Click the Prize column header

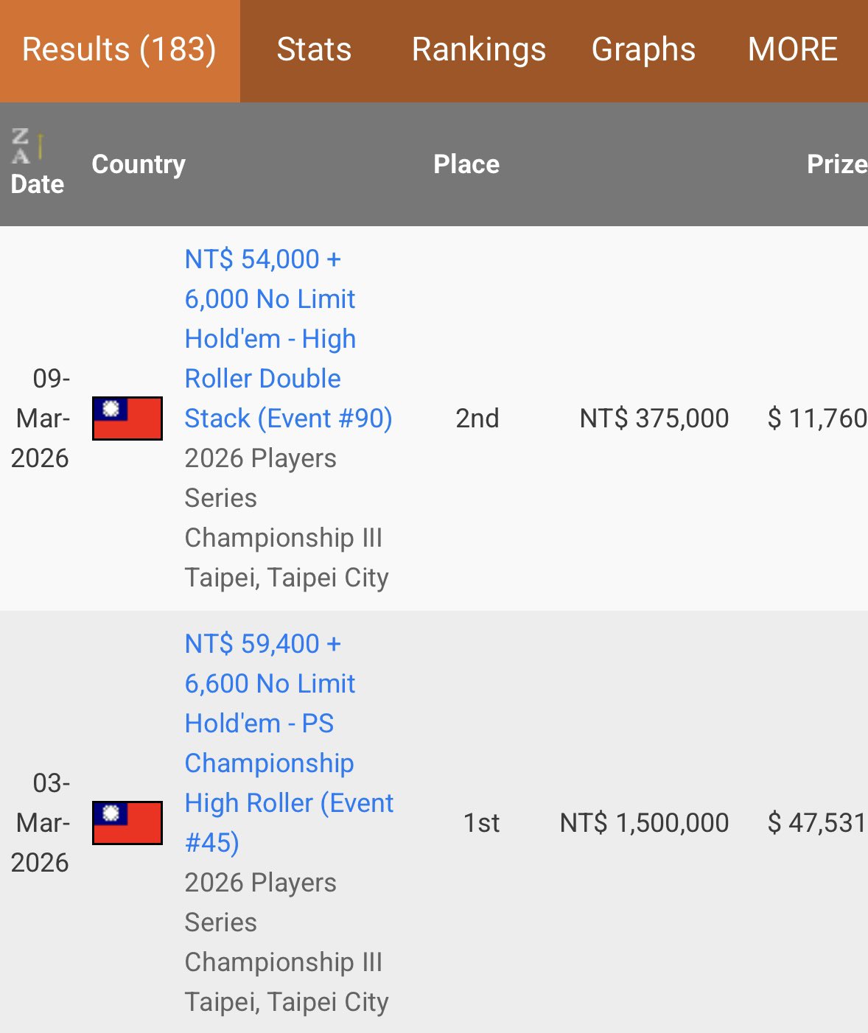pyautogui.click(x=836, y=164)
